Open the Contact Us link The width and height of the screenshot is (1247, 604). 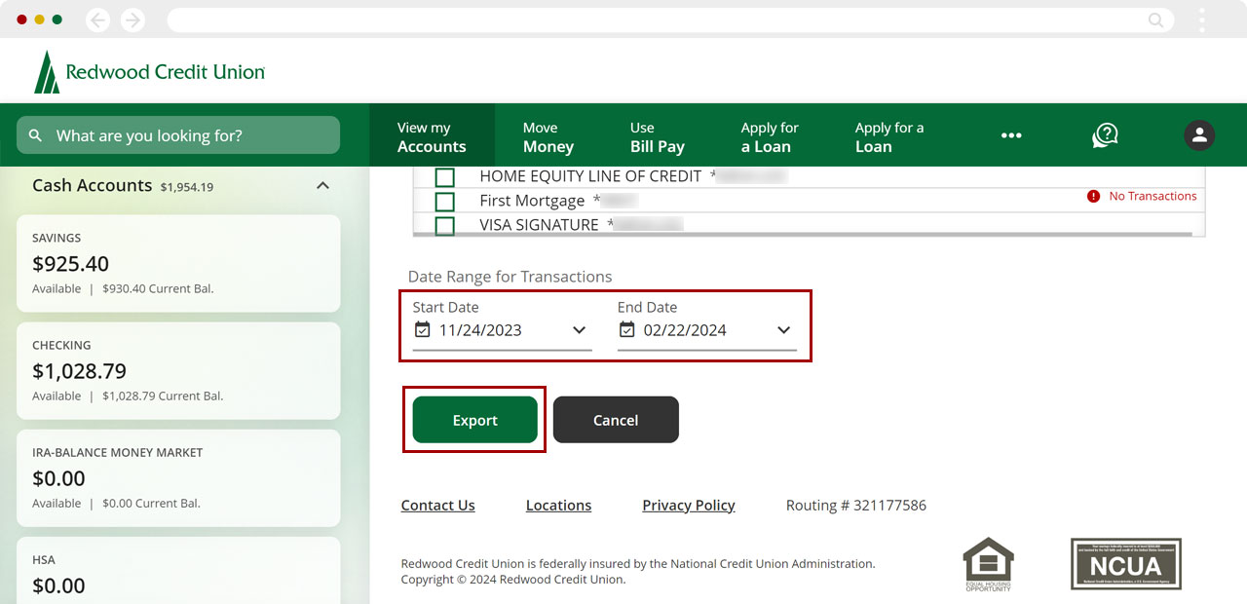tap(438, 506)
